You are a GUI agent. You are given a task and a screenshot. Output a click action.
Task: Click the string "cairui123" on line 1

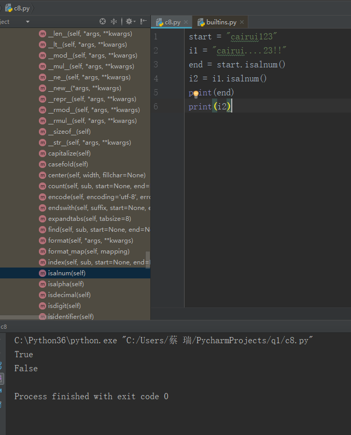pos(251,37)
